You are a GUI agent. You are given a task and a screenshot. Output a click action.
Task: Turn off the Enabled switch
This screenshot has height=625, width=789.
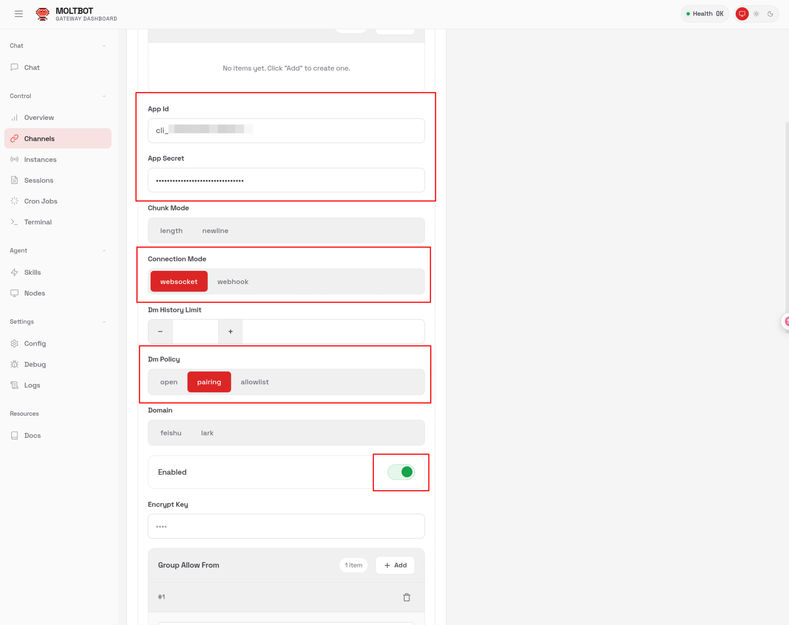pos(401,472)
